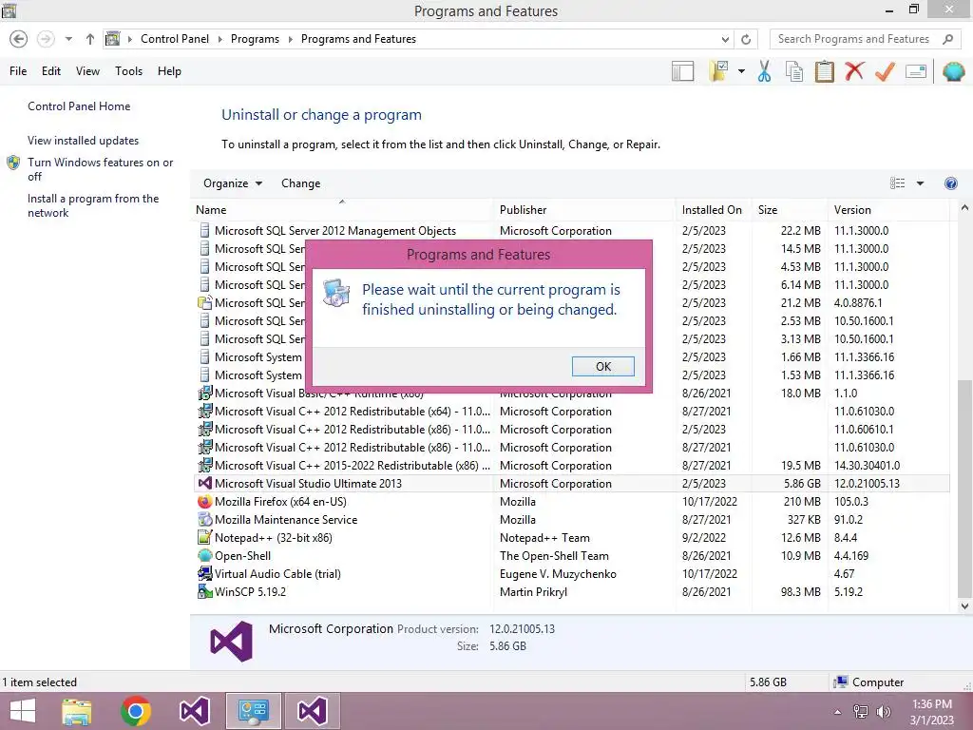This screenshot has width=973, height=730.
Task: Click the Forward navigation arrow
Action: coord(46,39)
